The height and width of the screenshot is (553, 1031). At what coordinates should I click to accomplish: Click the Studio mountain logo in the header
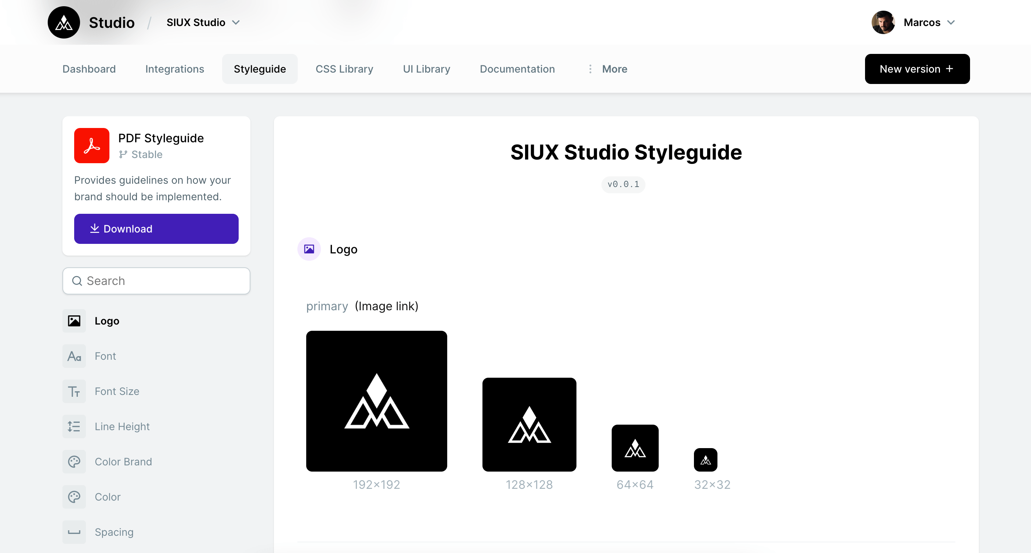(64, 22)
